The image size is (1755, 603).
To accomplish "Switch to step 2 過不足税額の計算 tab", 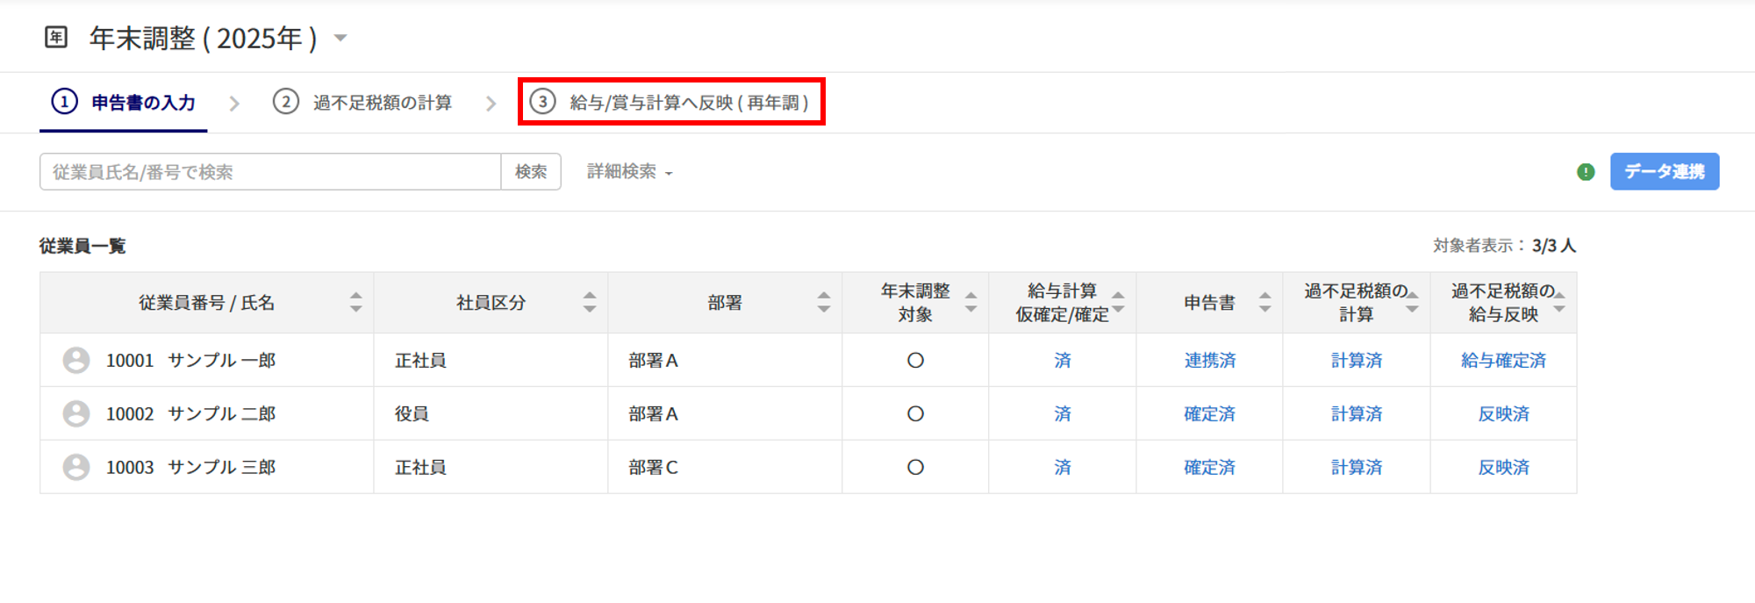I will (362, 103).
